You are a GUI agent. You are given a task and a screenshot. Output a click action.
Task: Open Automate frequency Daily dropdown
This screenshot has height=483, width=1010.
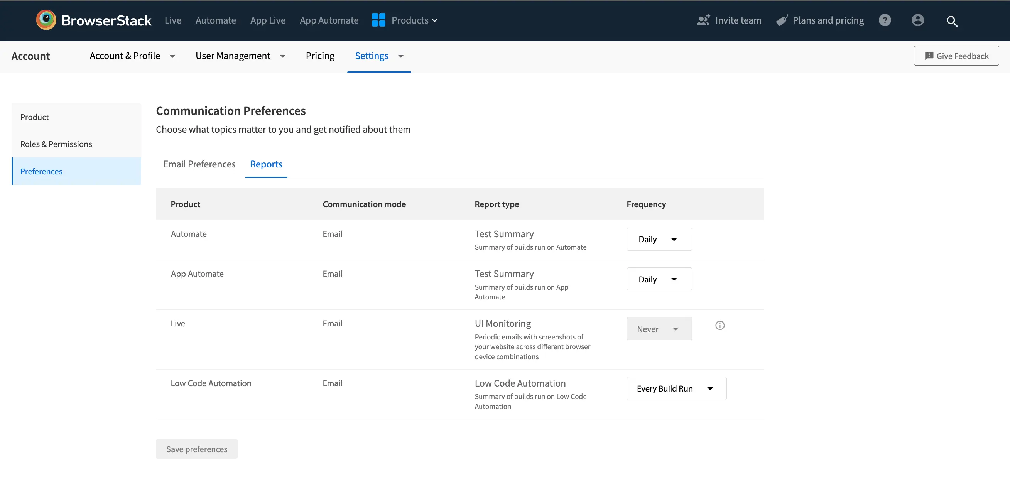(x=659, y=239)
